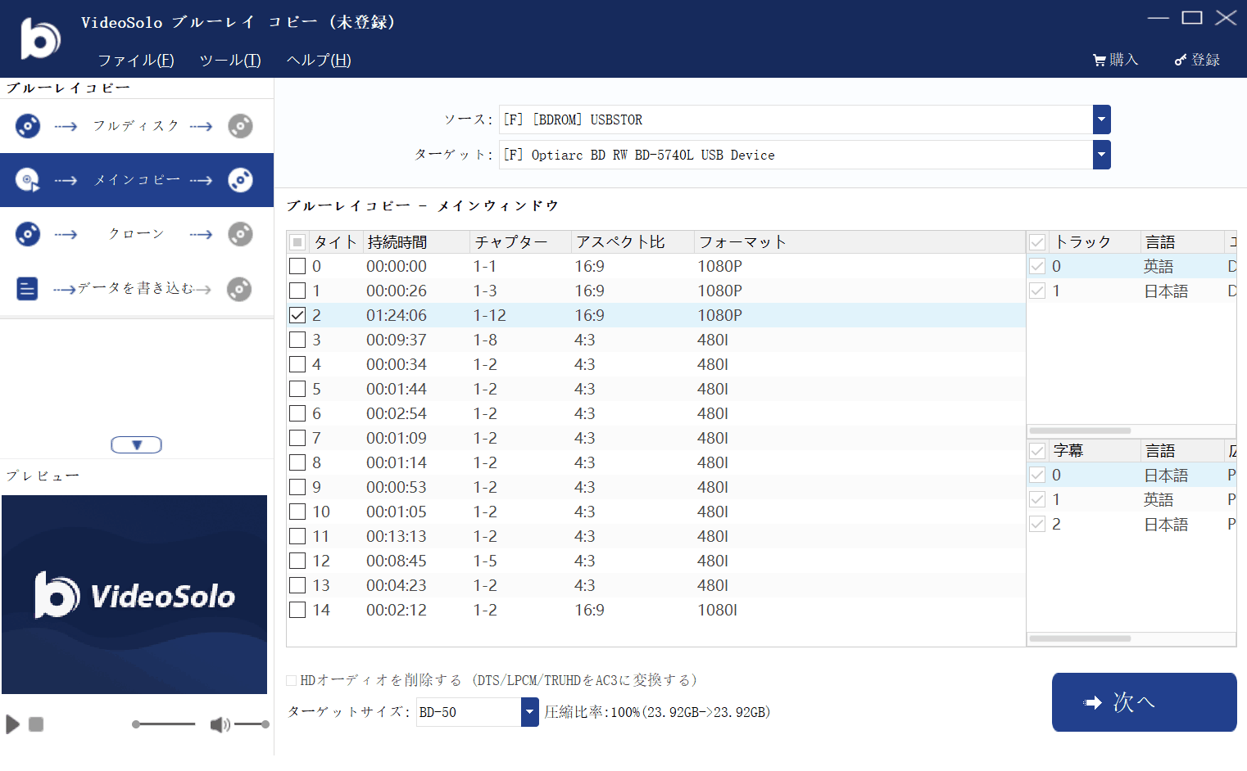Select the データを書き込む mode
The width and height of the screenshot is (1247, 771).
(x=137, y=289)
